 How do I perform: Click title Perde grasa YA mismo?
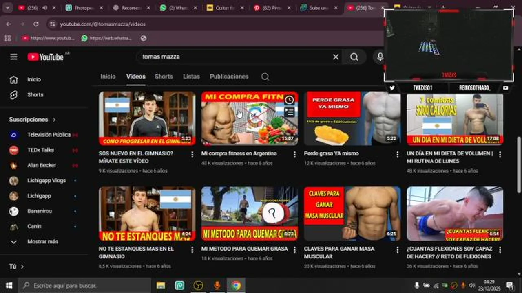tap(331, 154)
